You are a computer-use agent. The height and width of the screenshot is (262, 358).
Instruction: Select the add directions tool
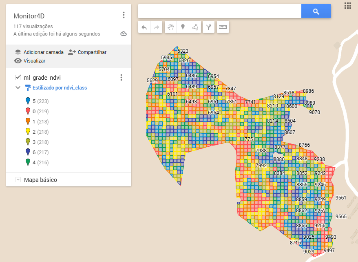point(209,27)
